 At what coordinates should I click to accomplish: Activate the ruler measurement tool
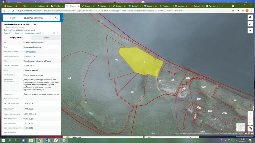250,24
